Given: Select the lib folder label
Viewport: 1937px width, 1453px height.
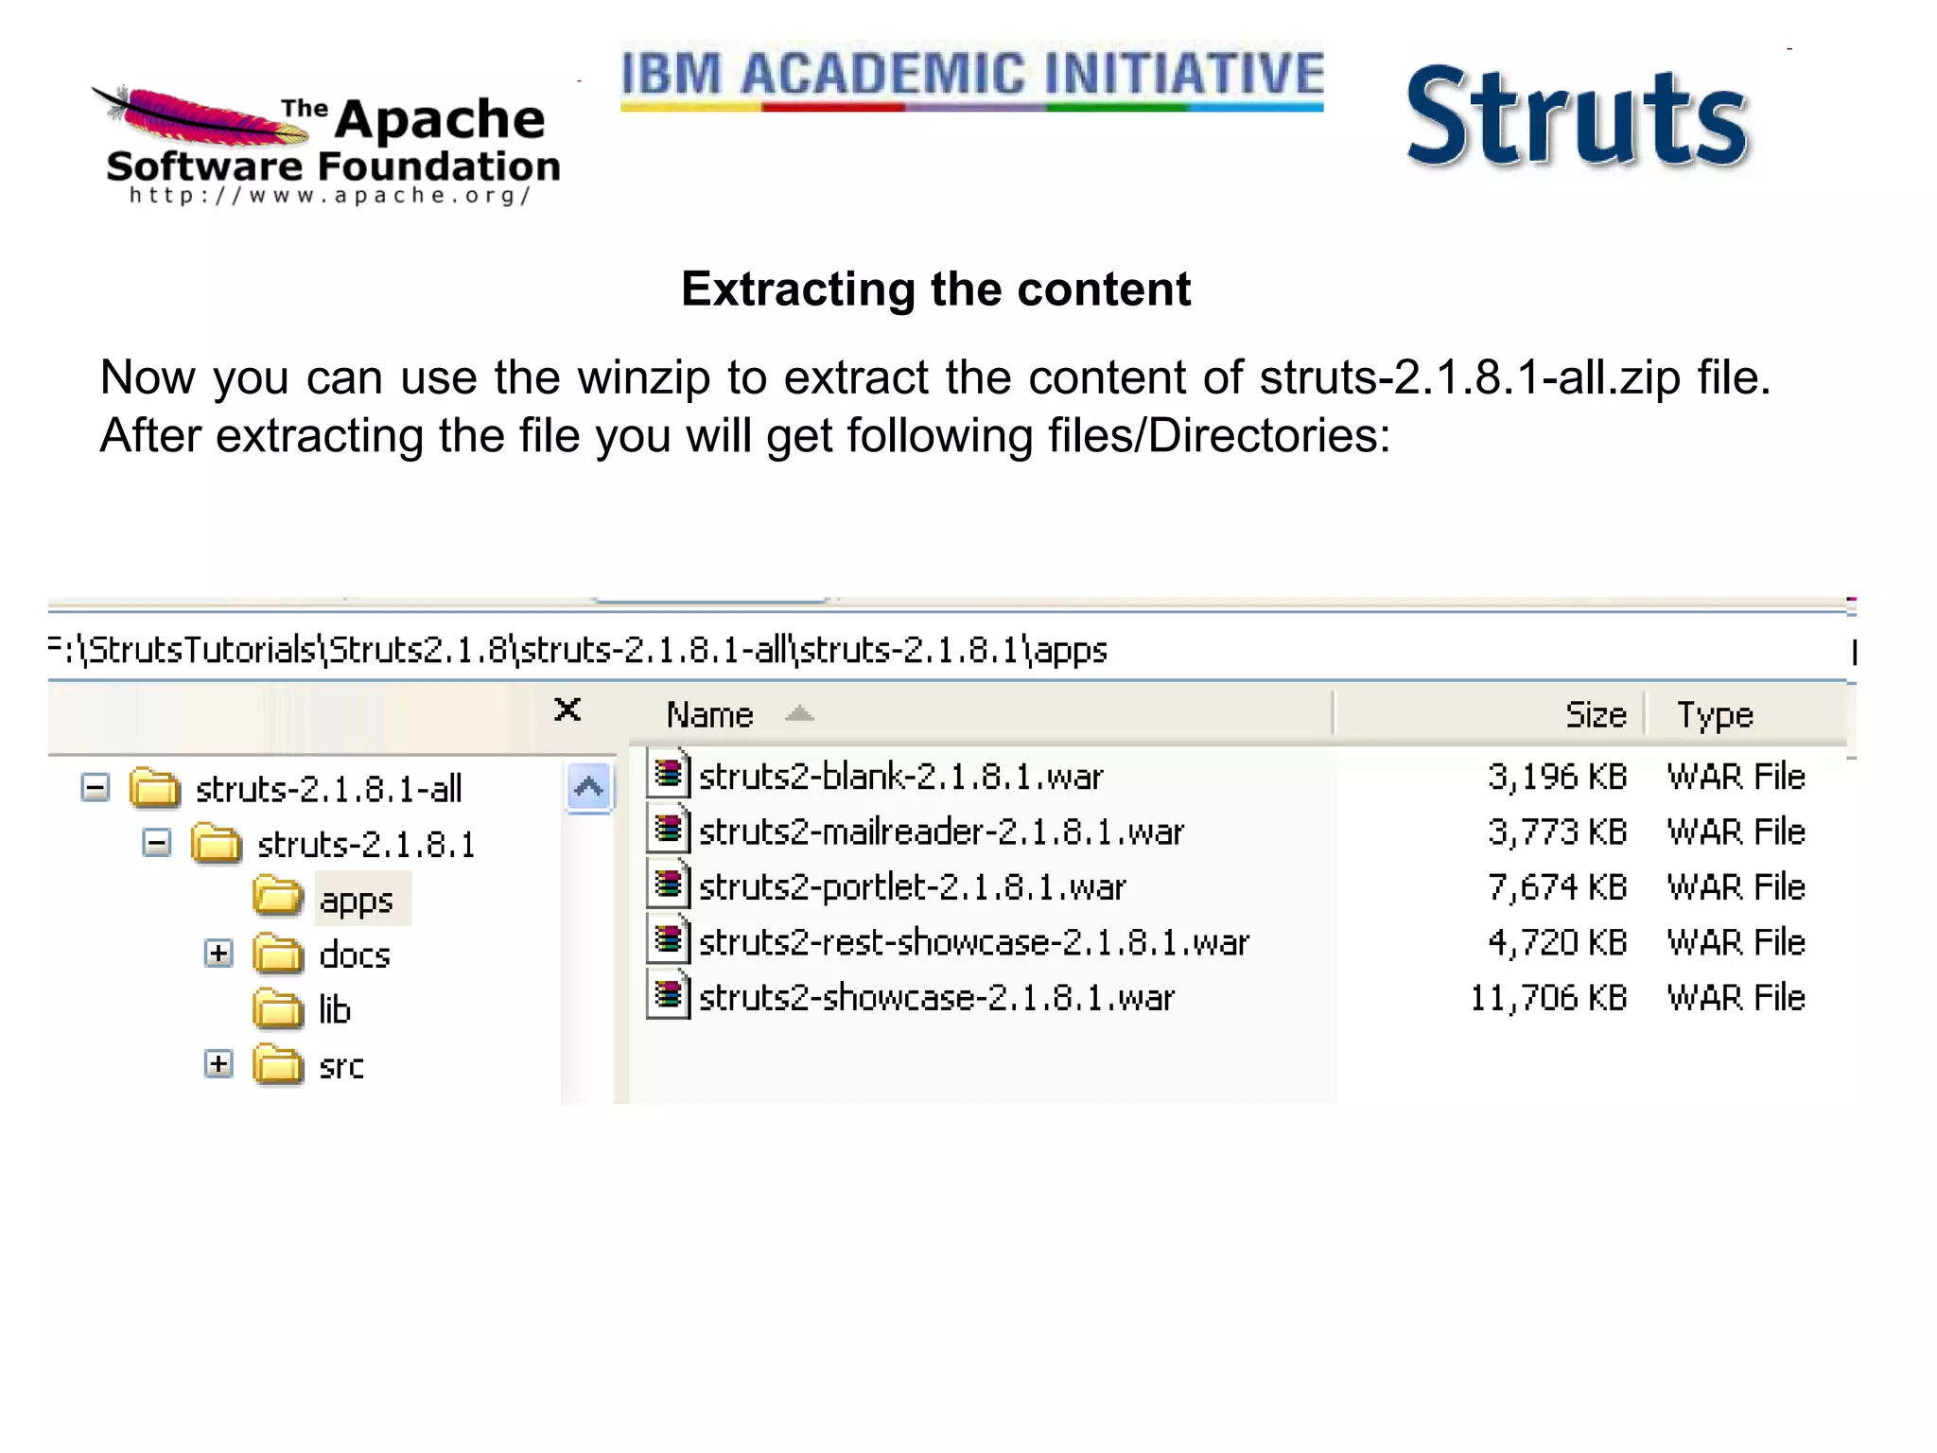Looking at the screenshot, I should pos(335,1009).
